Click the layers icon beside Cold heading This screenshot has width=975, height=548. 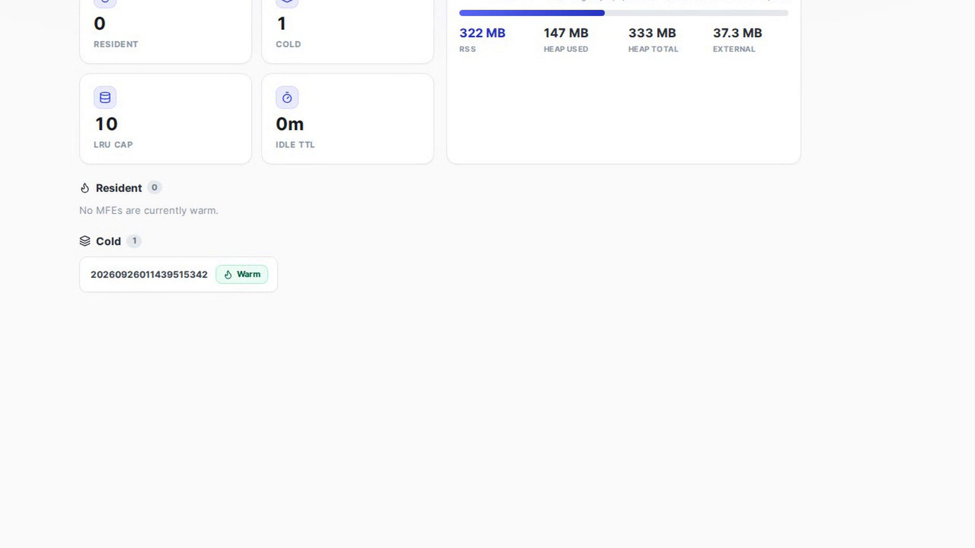point(85,241)
